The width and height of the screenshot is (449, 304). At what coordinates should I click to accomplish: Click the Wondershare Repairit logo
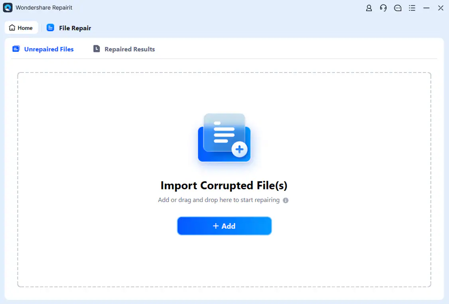pos(8,8)
